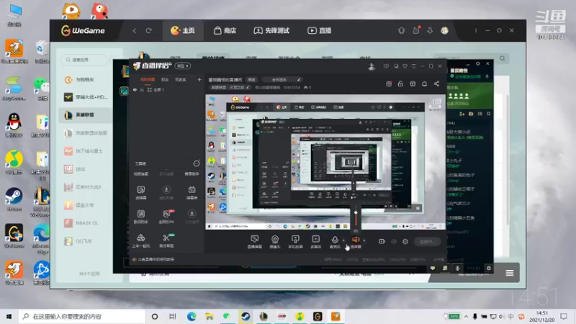Select 英雄联盟 in WeGame sidebar

click(x=86, y=115)
